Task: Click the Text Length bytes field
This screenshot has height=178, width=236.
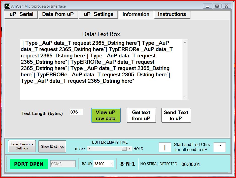Action: coord(76,112)
